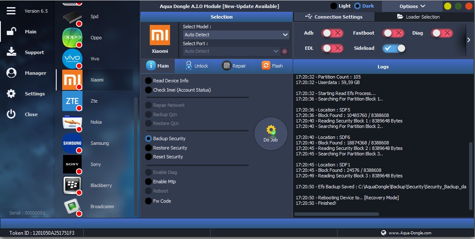The width and height of the screenshot is (475, 239).
Task: Select the Broadcomm chip icon
Action: 72,206
